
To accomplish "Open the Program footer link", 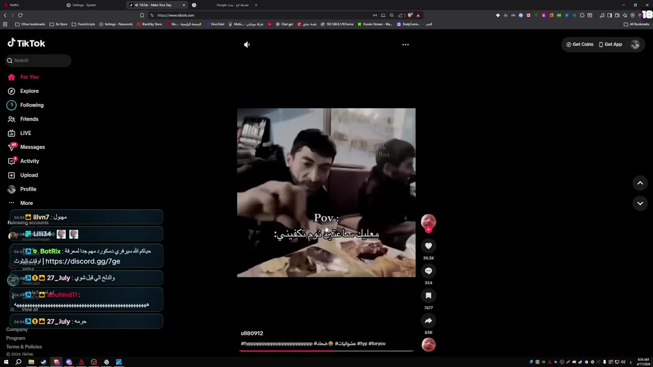I will (15, 338).
